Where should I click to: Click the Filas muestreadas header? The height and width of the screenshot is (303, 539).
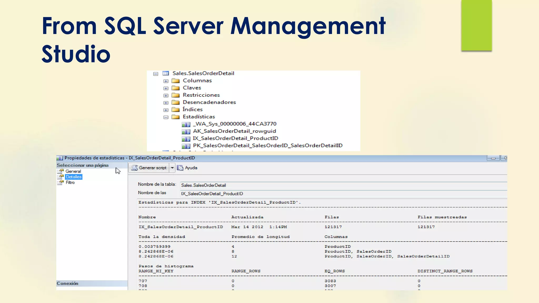(x=442, y=217)
